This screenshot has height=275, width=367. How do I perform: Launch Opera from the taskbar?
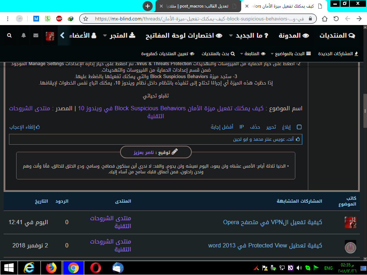pyautogui.click(x=95, y=268)
